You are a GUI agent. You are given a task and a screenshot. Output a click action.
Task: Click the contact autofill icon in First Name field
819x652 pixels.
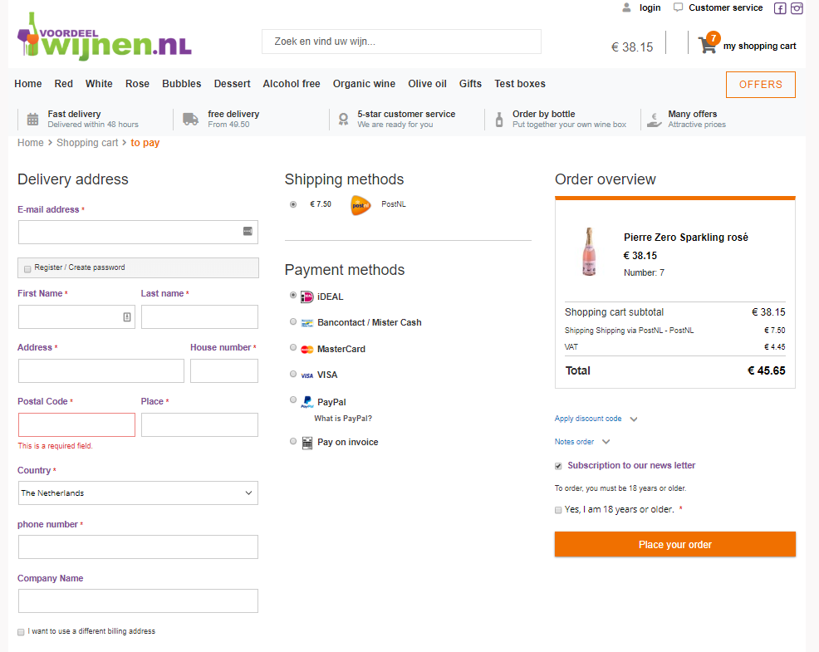(127, 316)
